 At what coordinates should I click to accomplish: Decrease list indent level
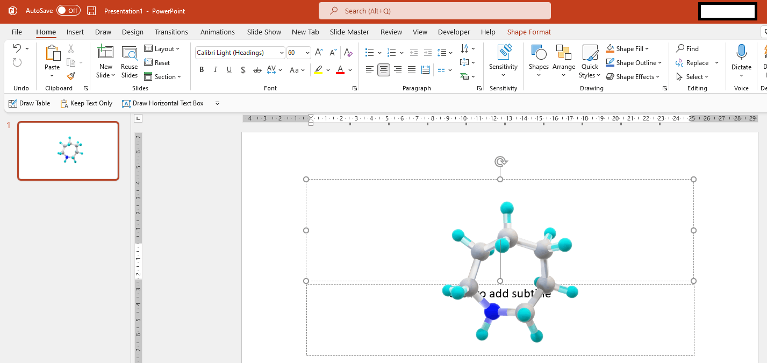coord(414,53)
